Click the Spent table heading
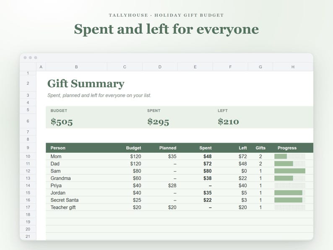 [x=206, y=148]
